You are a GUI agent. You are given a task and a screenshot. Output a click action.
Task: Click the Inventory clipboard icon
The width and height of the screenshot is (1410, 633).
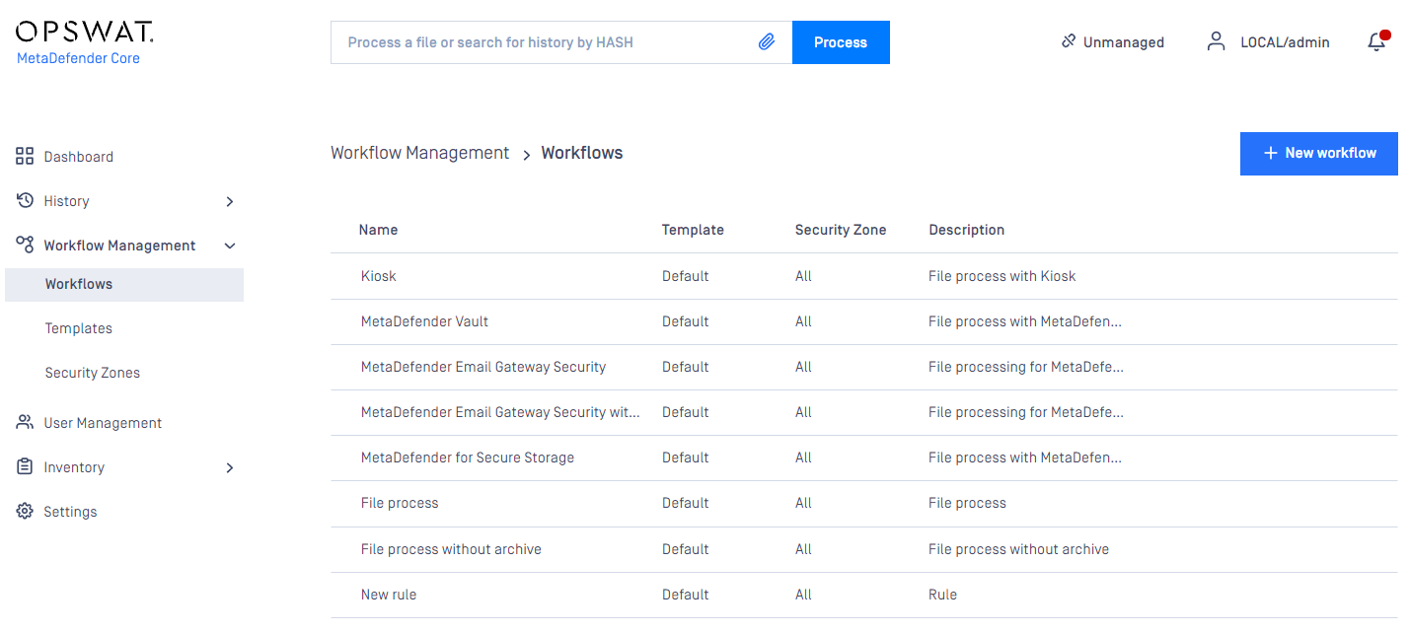pyautogui.click(x=25, y=466)
